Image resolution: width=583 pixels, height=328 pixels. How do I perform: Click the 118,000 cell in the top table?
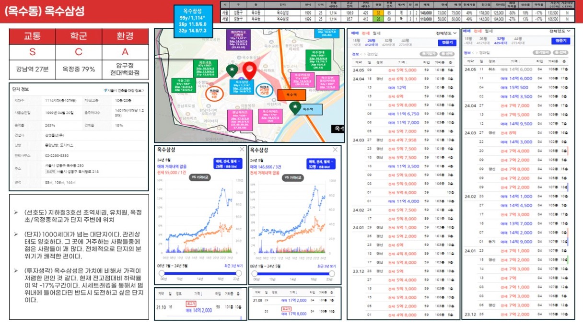(x=426, y=18)
